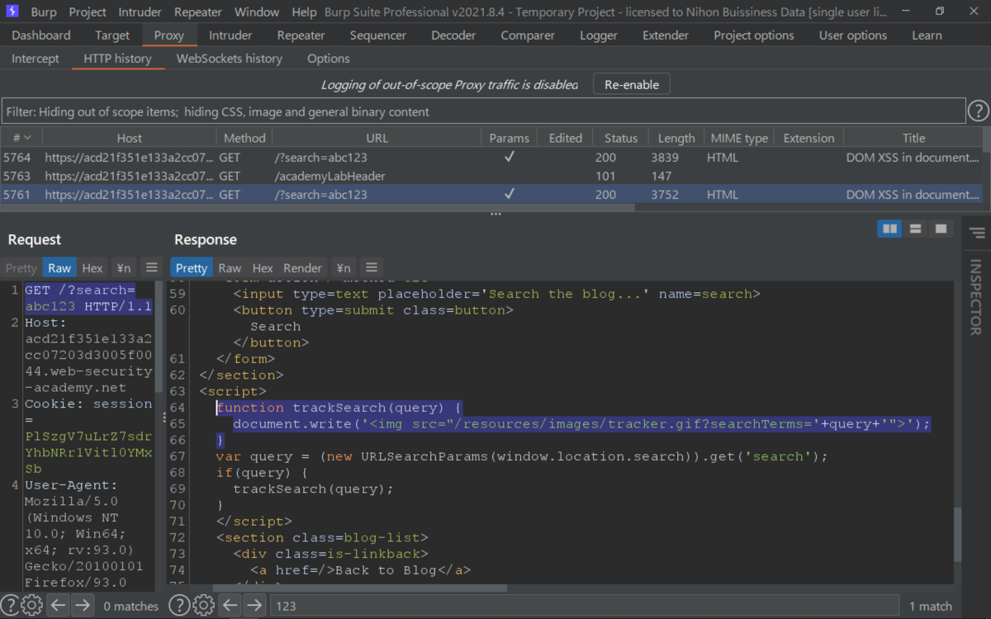Switch to combined single-panel layout
991x619 pixels.
pos(941,229)
